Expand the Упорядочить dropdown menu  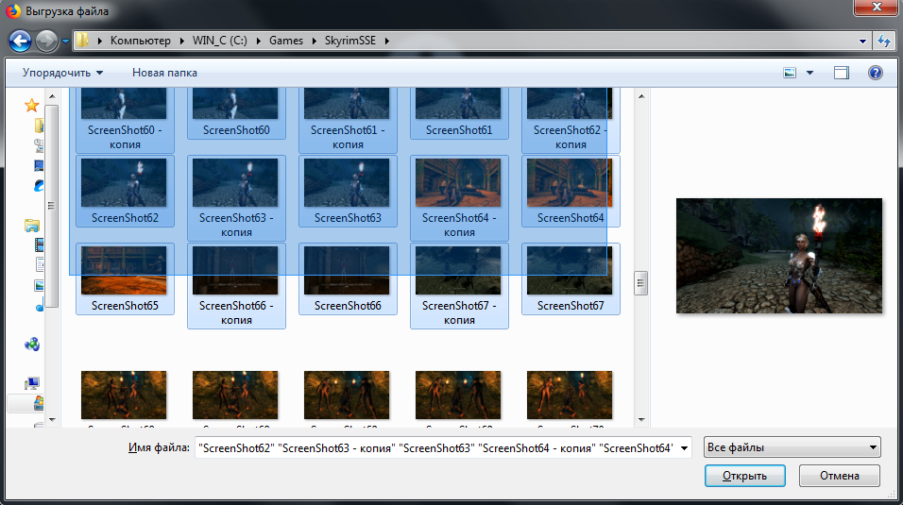click(62, 73)
